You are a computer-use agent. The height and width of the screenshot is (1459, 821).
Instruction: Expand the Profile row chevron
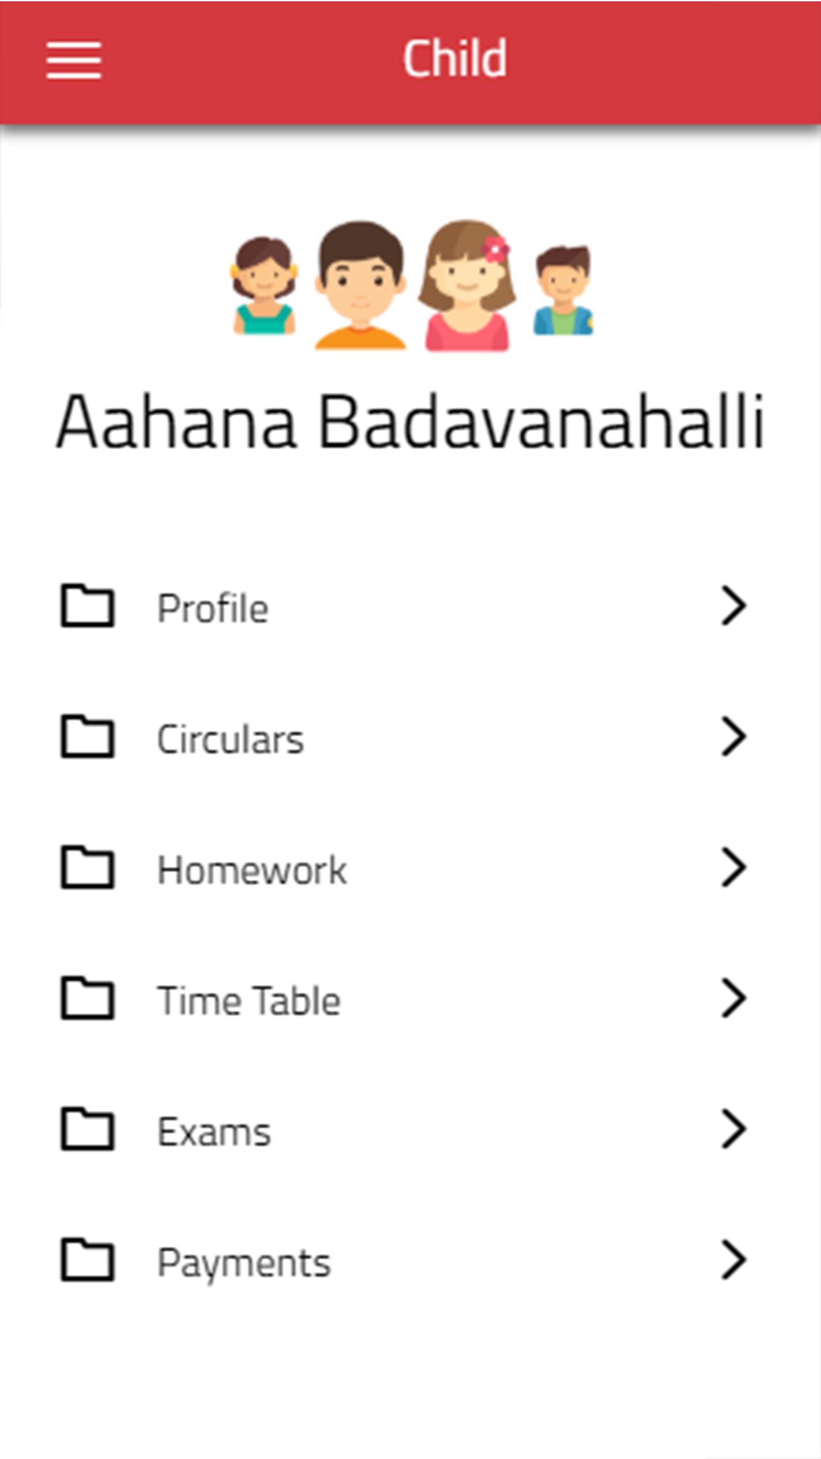tap(733, 605)
